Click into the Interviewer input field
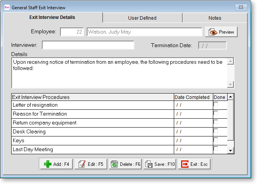Image resolution: width=257 pixels, height=184 pixels. pos(88,45)
